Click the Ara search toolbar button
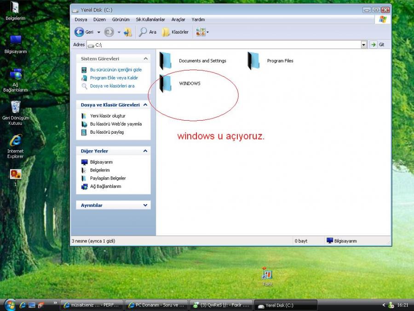 tap(148, 32)
